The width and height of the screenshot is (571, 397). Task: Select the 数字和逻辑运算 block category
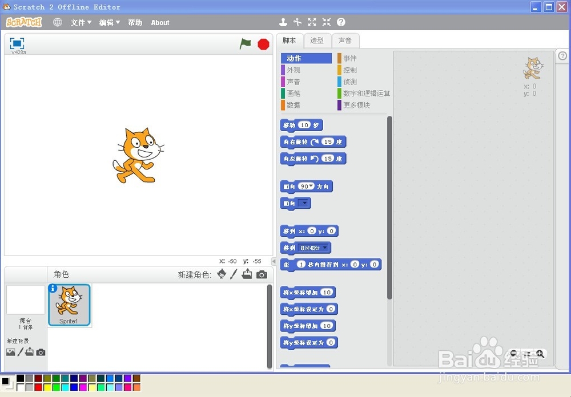363,93
